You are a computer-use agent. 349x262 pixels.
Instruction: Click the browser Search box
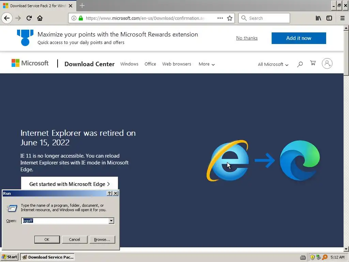(264, 18)
